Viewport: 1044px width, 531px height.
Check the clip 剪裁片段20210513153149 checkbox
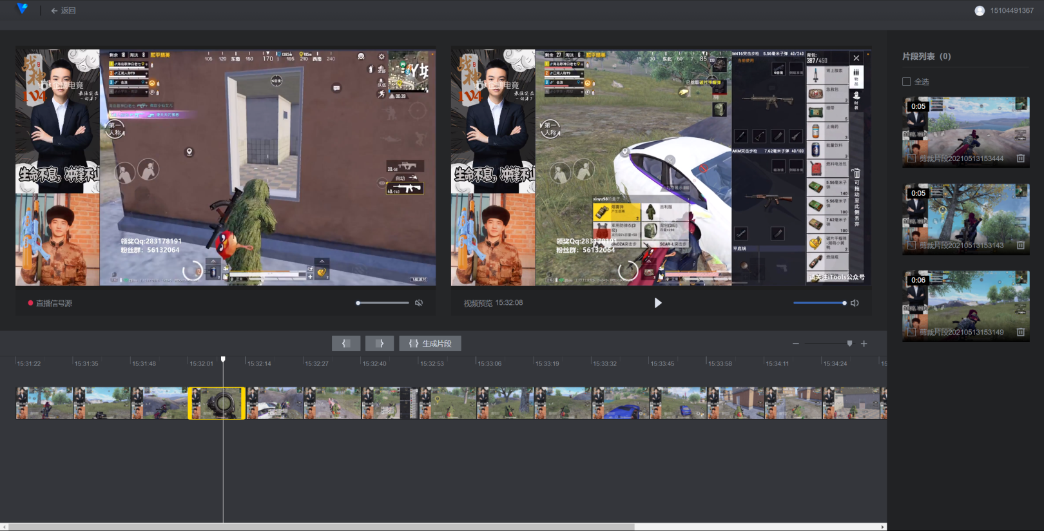(x=911, y=332)
